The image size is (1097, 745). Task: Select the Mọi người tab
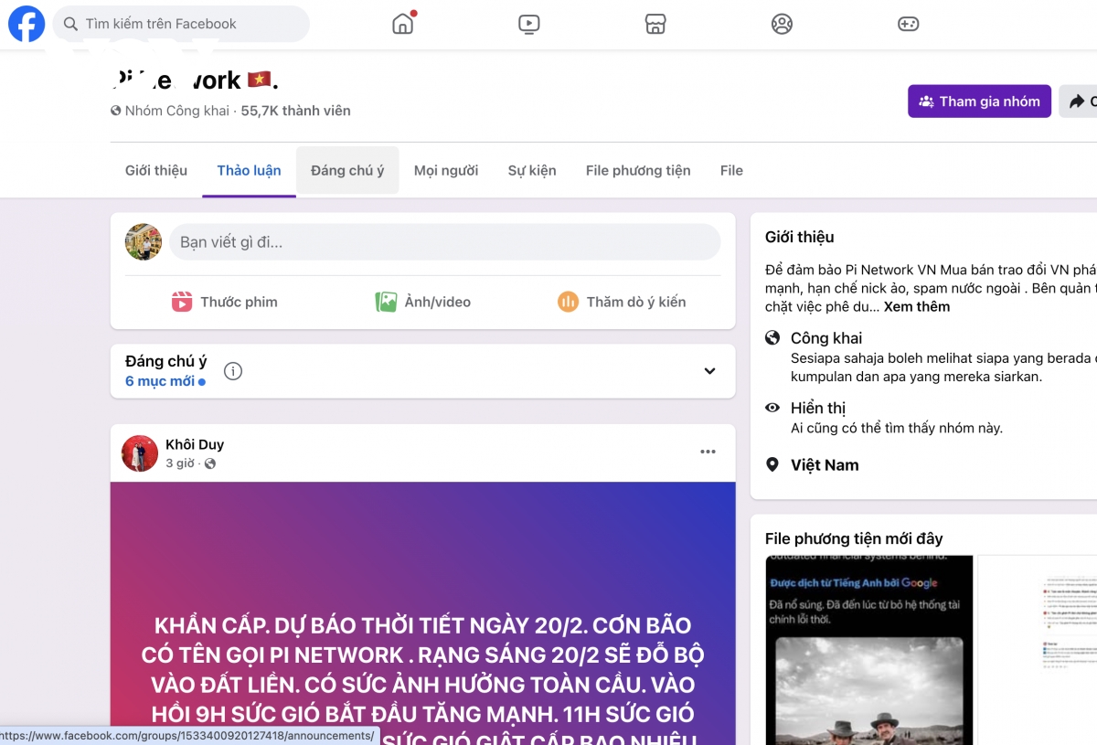tap(446, 170)
